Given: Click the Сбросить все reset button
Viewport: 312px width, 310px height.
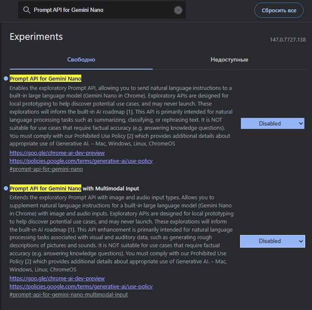Looking at the screenshot, I should tap(279, 10).
